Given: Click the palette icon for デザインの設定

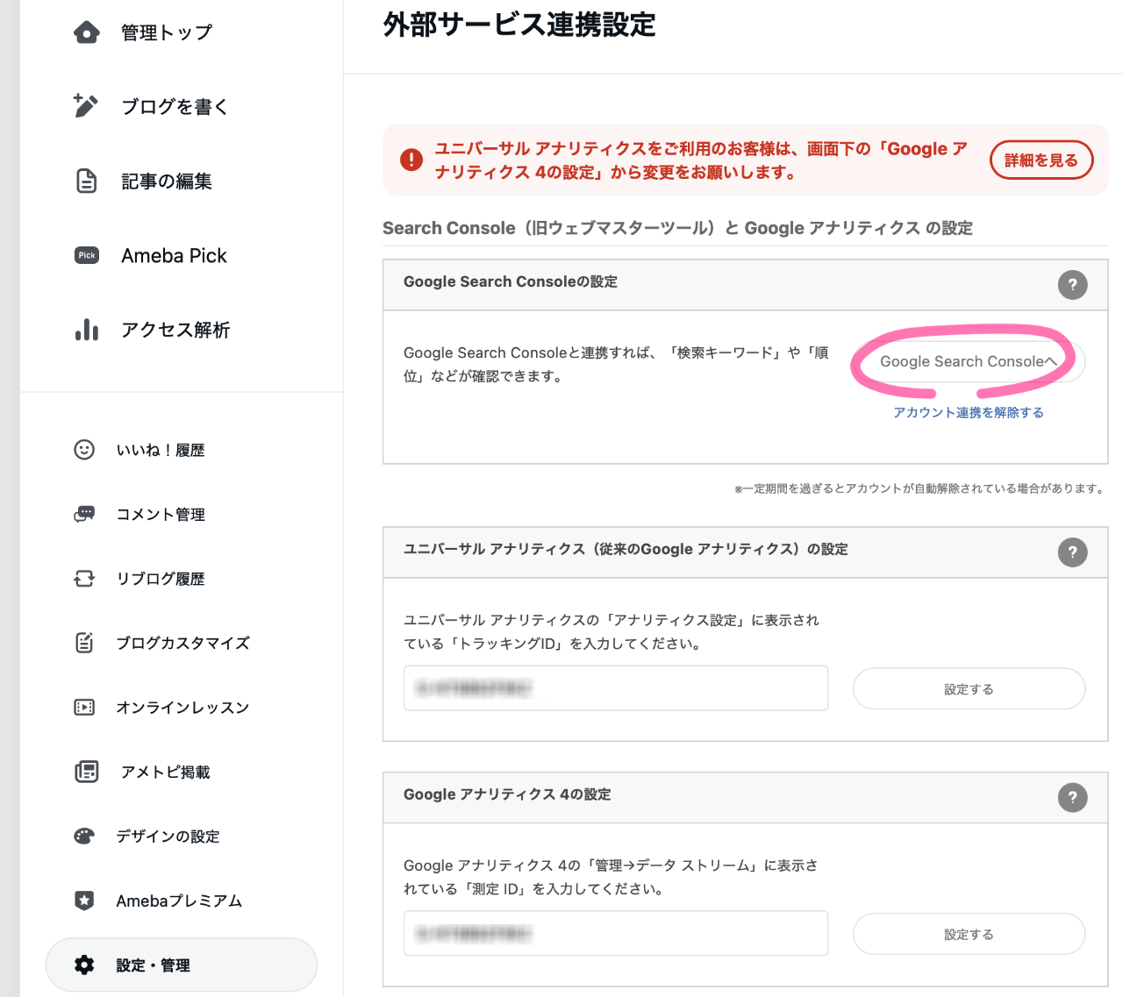Looking at the screenshot, I should (x=84, y=837).
